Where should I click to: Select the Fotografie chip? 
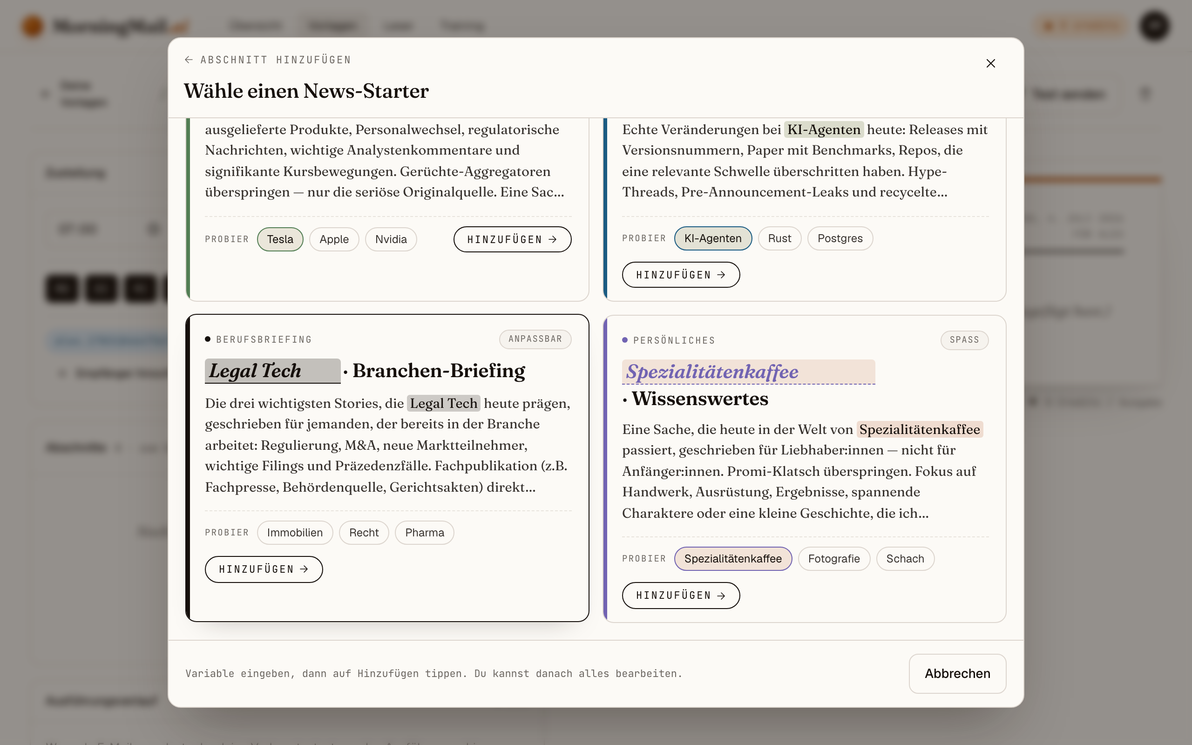(833, 558)
